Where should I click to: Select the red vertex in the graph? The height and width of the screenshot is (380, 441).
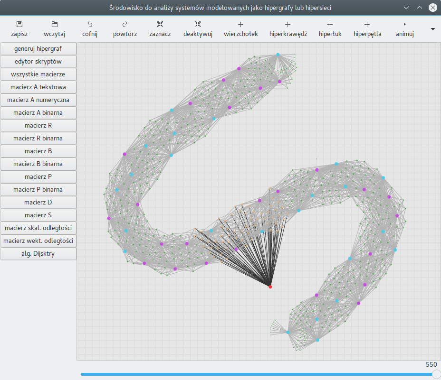point(270,287)
